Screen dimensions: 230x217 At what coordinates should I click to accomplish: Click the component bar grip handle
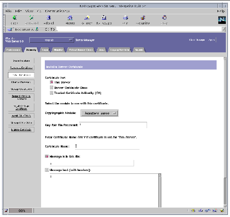188,211
